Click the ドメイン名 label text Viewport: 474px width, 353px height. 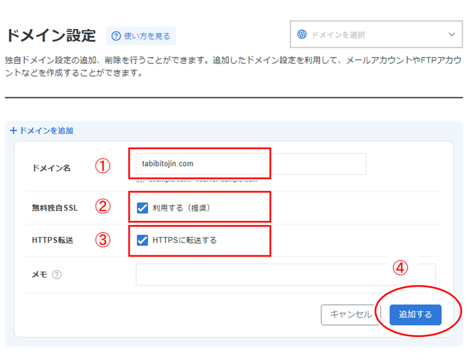(52, 168)
